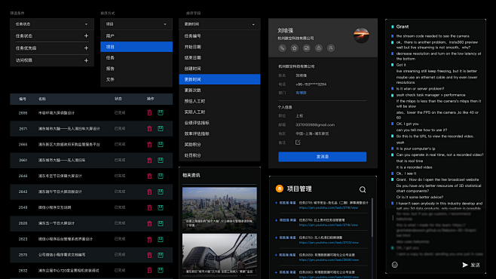Expand the 任务状态 filter with plus
The image size is (496, 279).
(86, 36)
